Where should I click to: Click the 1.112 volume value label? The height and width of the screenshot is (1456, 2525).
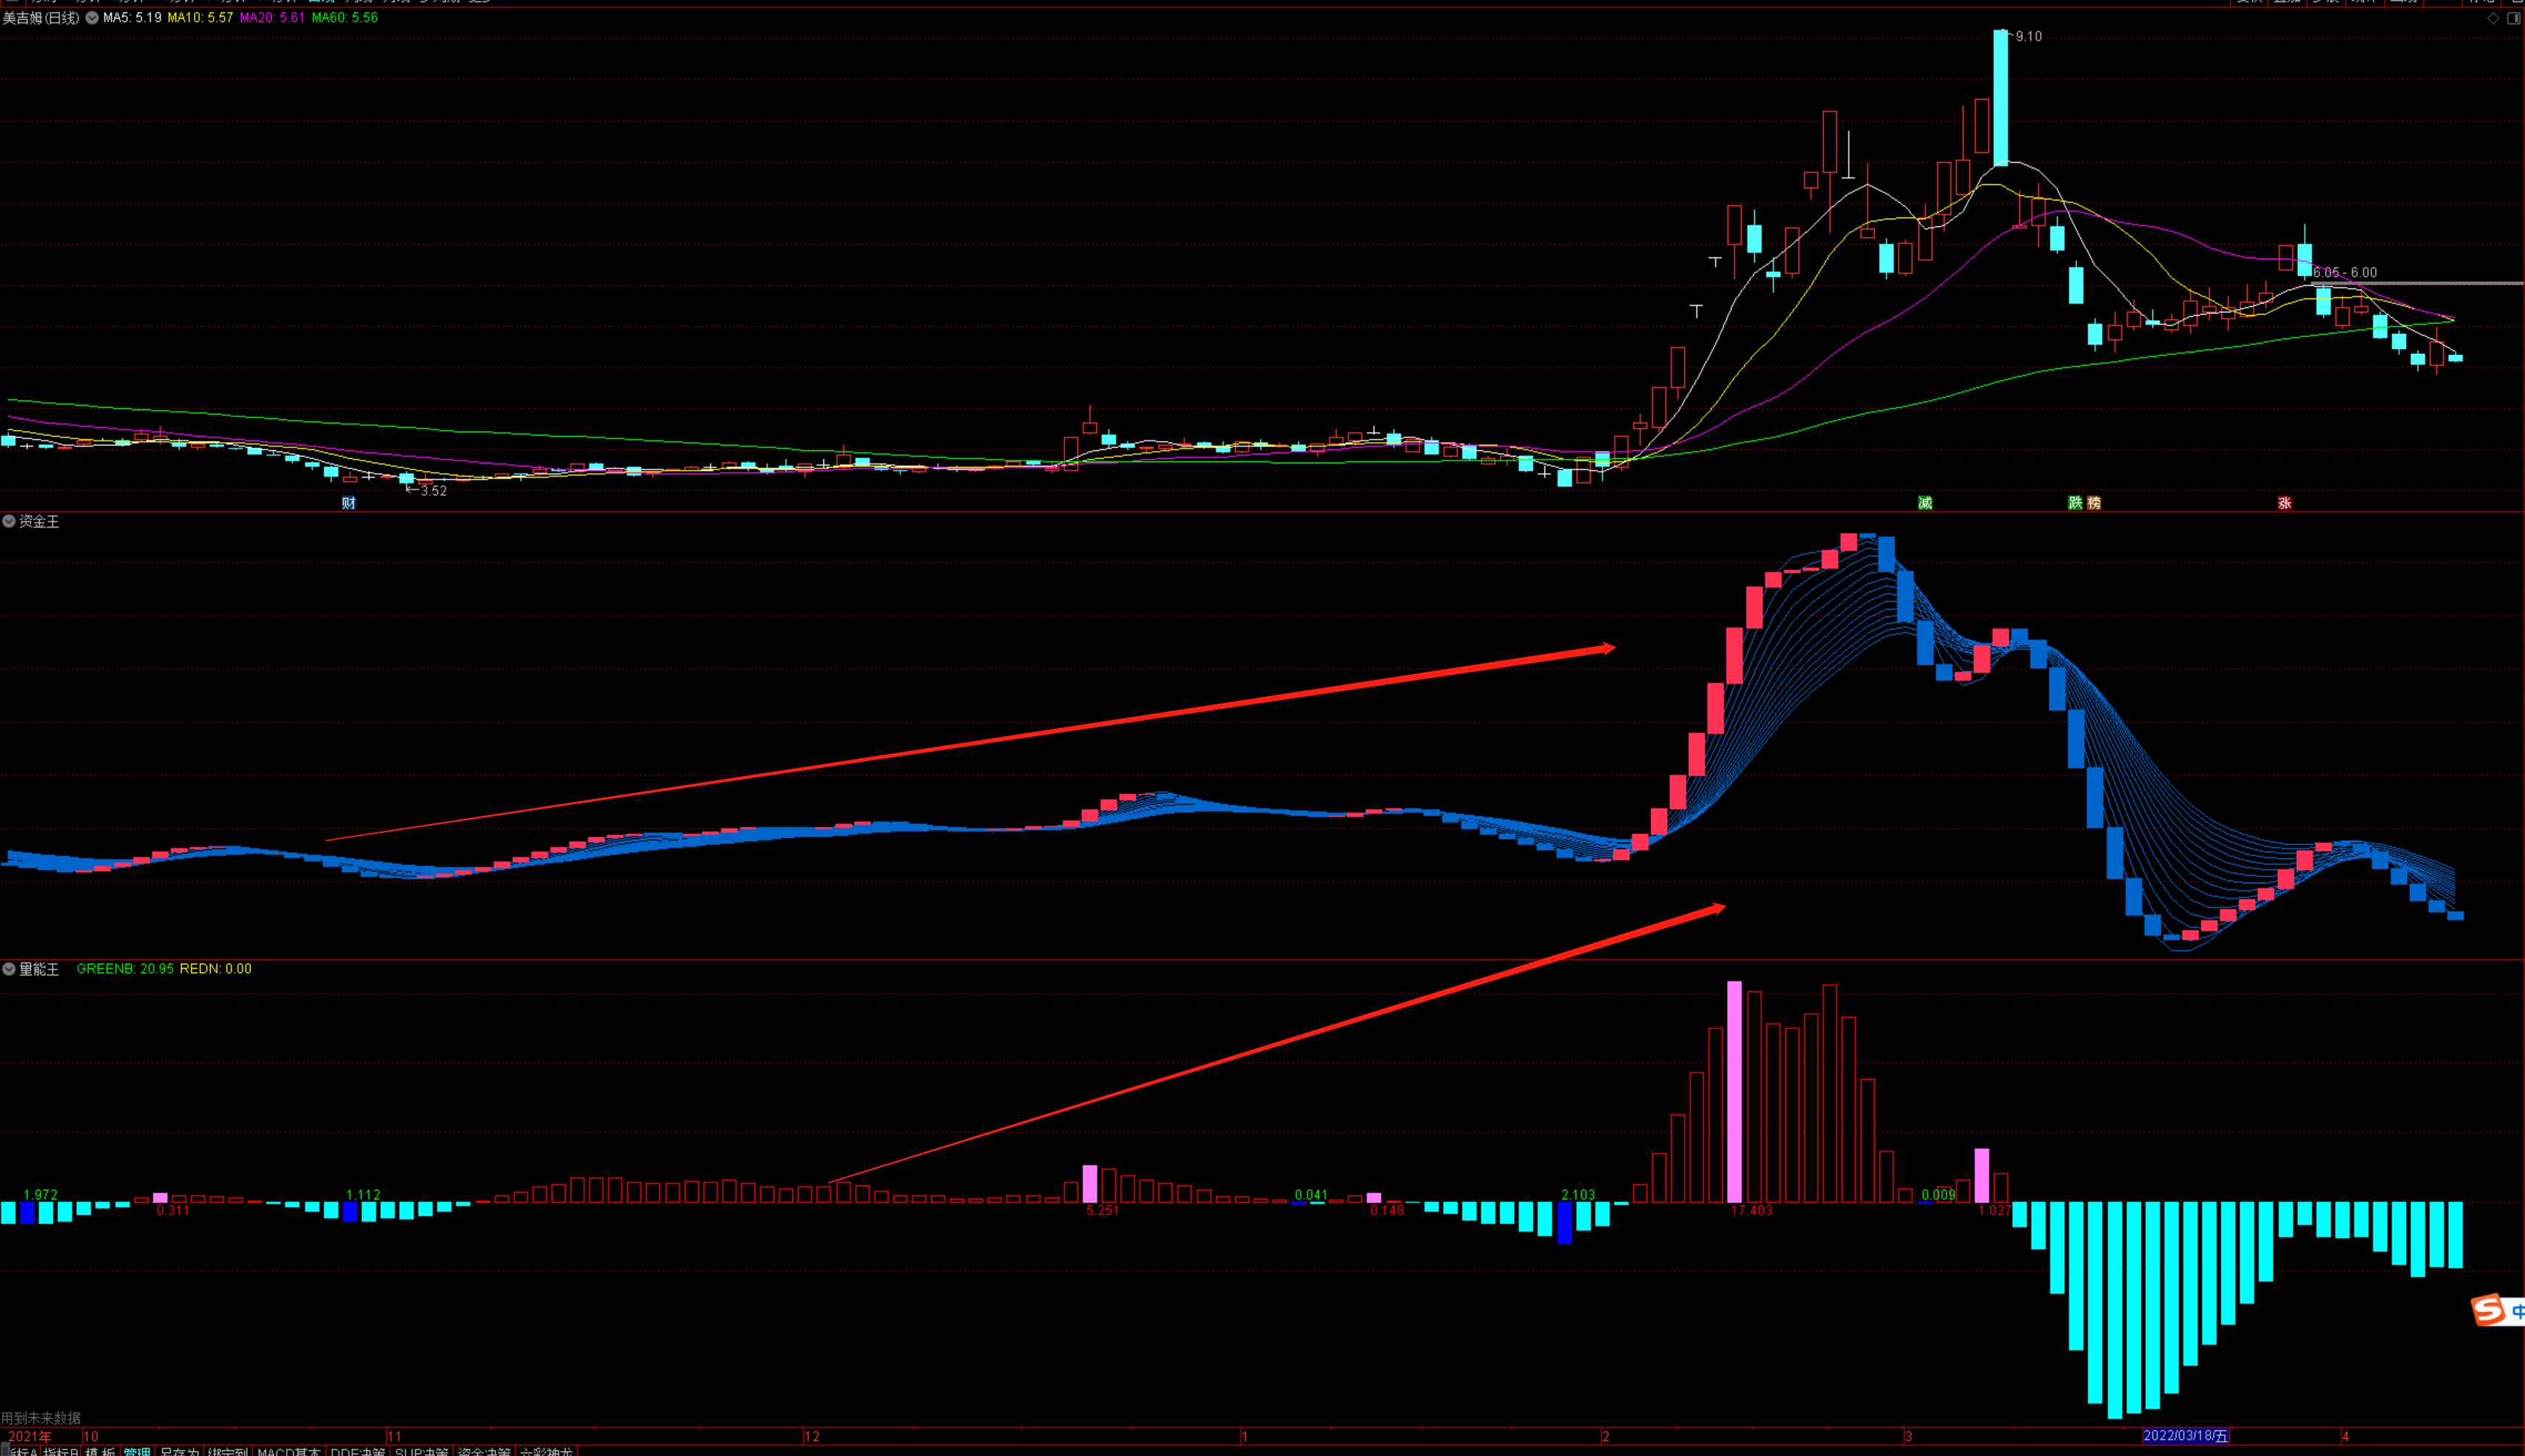point(363,1195)
